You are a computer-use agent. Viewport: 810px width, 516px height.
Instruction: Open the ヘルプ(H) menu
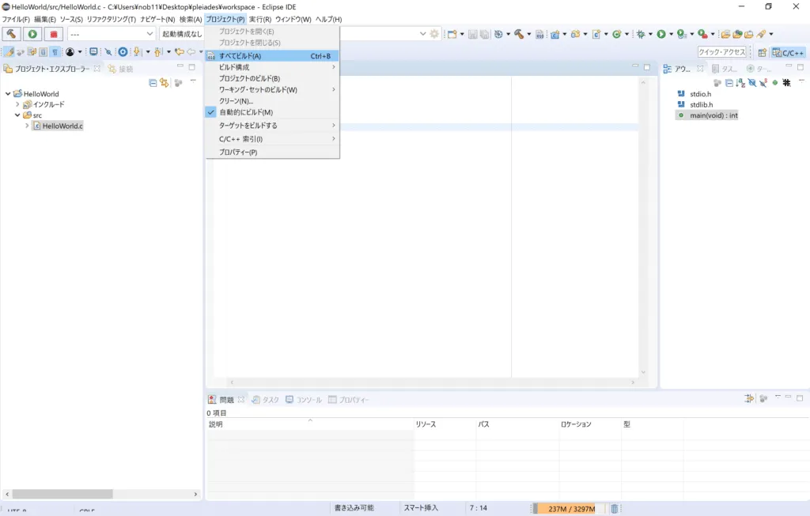point(328,19)
